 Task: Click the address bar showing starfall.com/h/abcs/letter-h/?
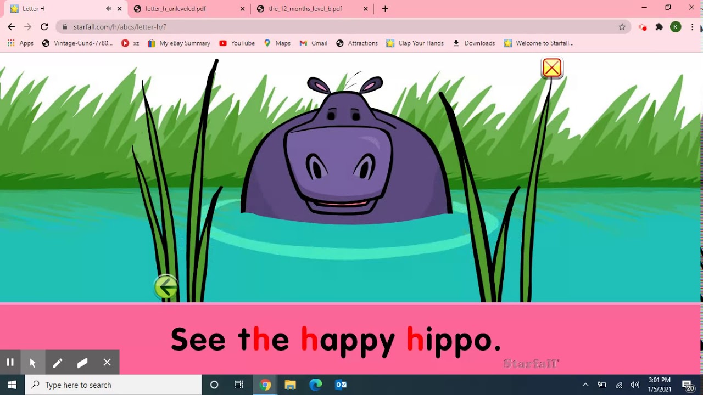point(343,26)
